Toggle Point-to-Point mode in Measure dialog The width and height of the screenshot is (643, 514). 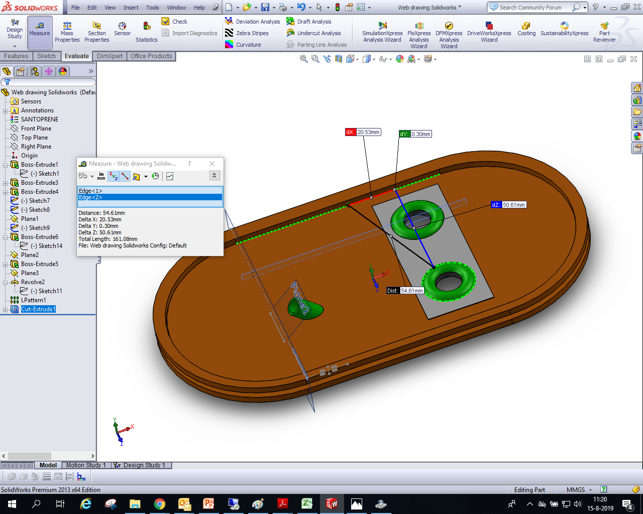click(x=125, y=176)
